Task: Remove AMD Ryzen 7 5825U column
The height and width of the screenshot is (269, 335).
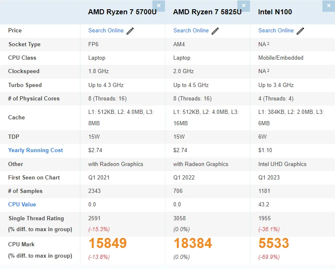Action: click(x=244, y=5)
